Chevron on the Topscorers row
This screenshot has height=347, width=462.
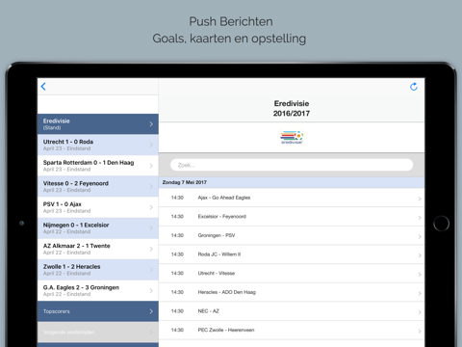(151, 311)
